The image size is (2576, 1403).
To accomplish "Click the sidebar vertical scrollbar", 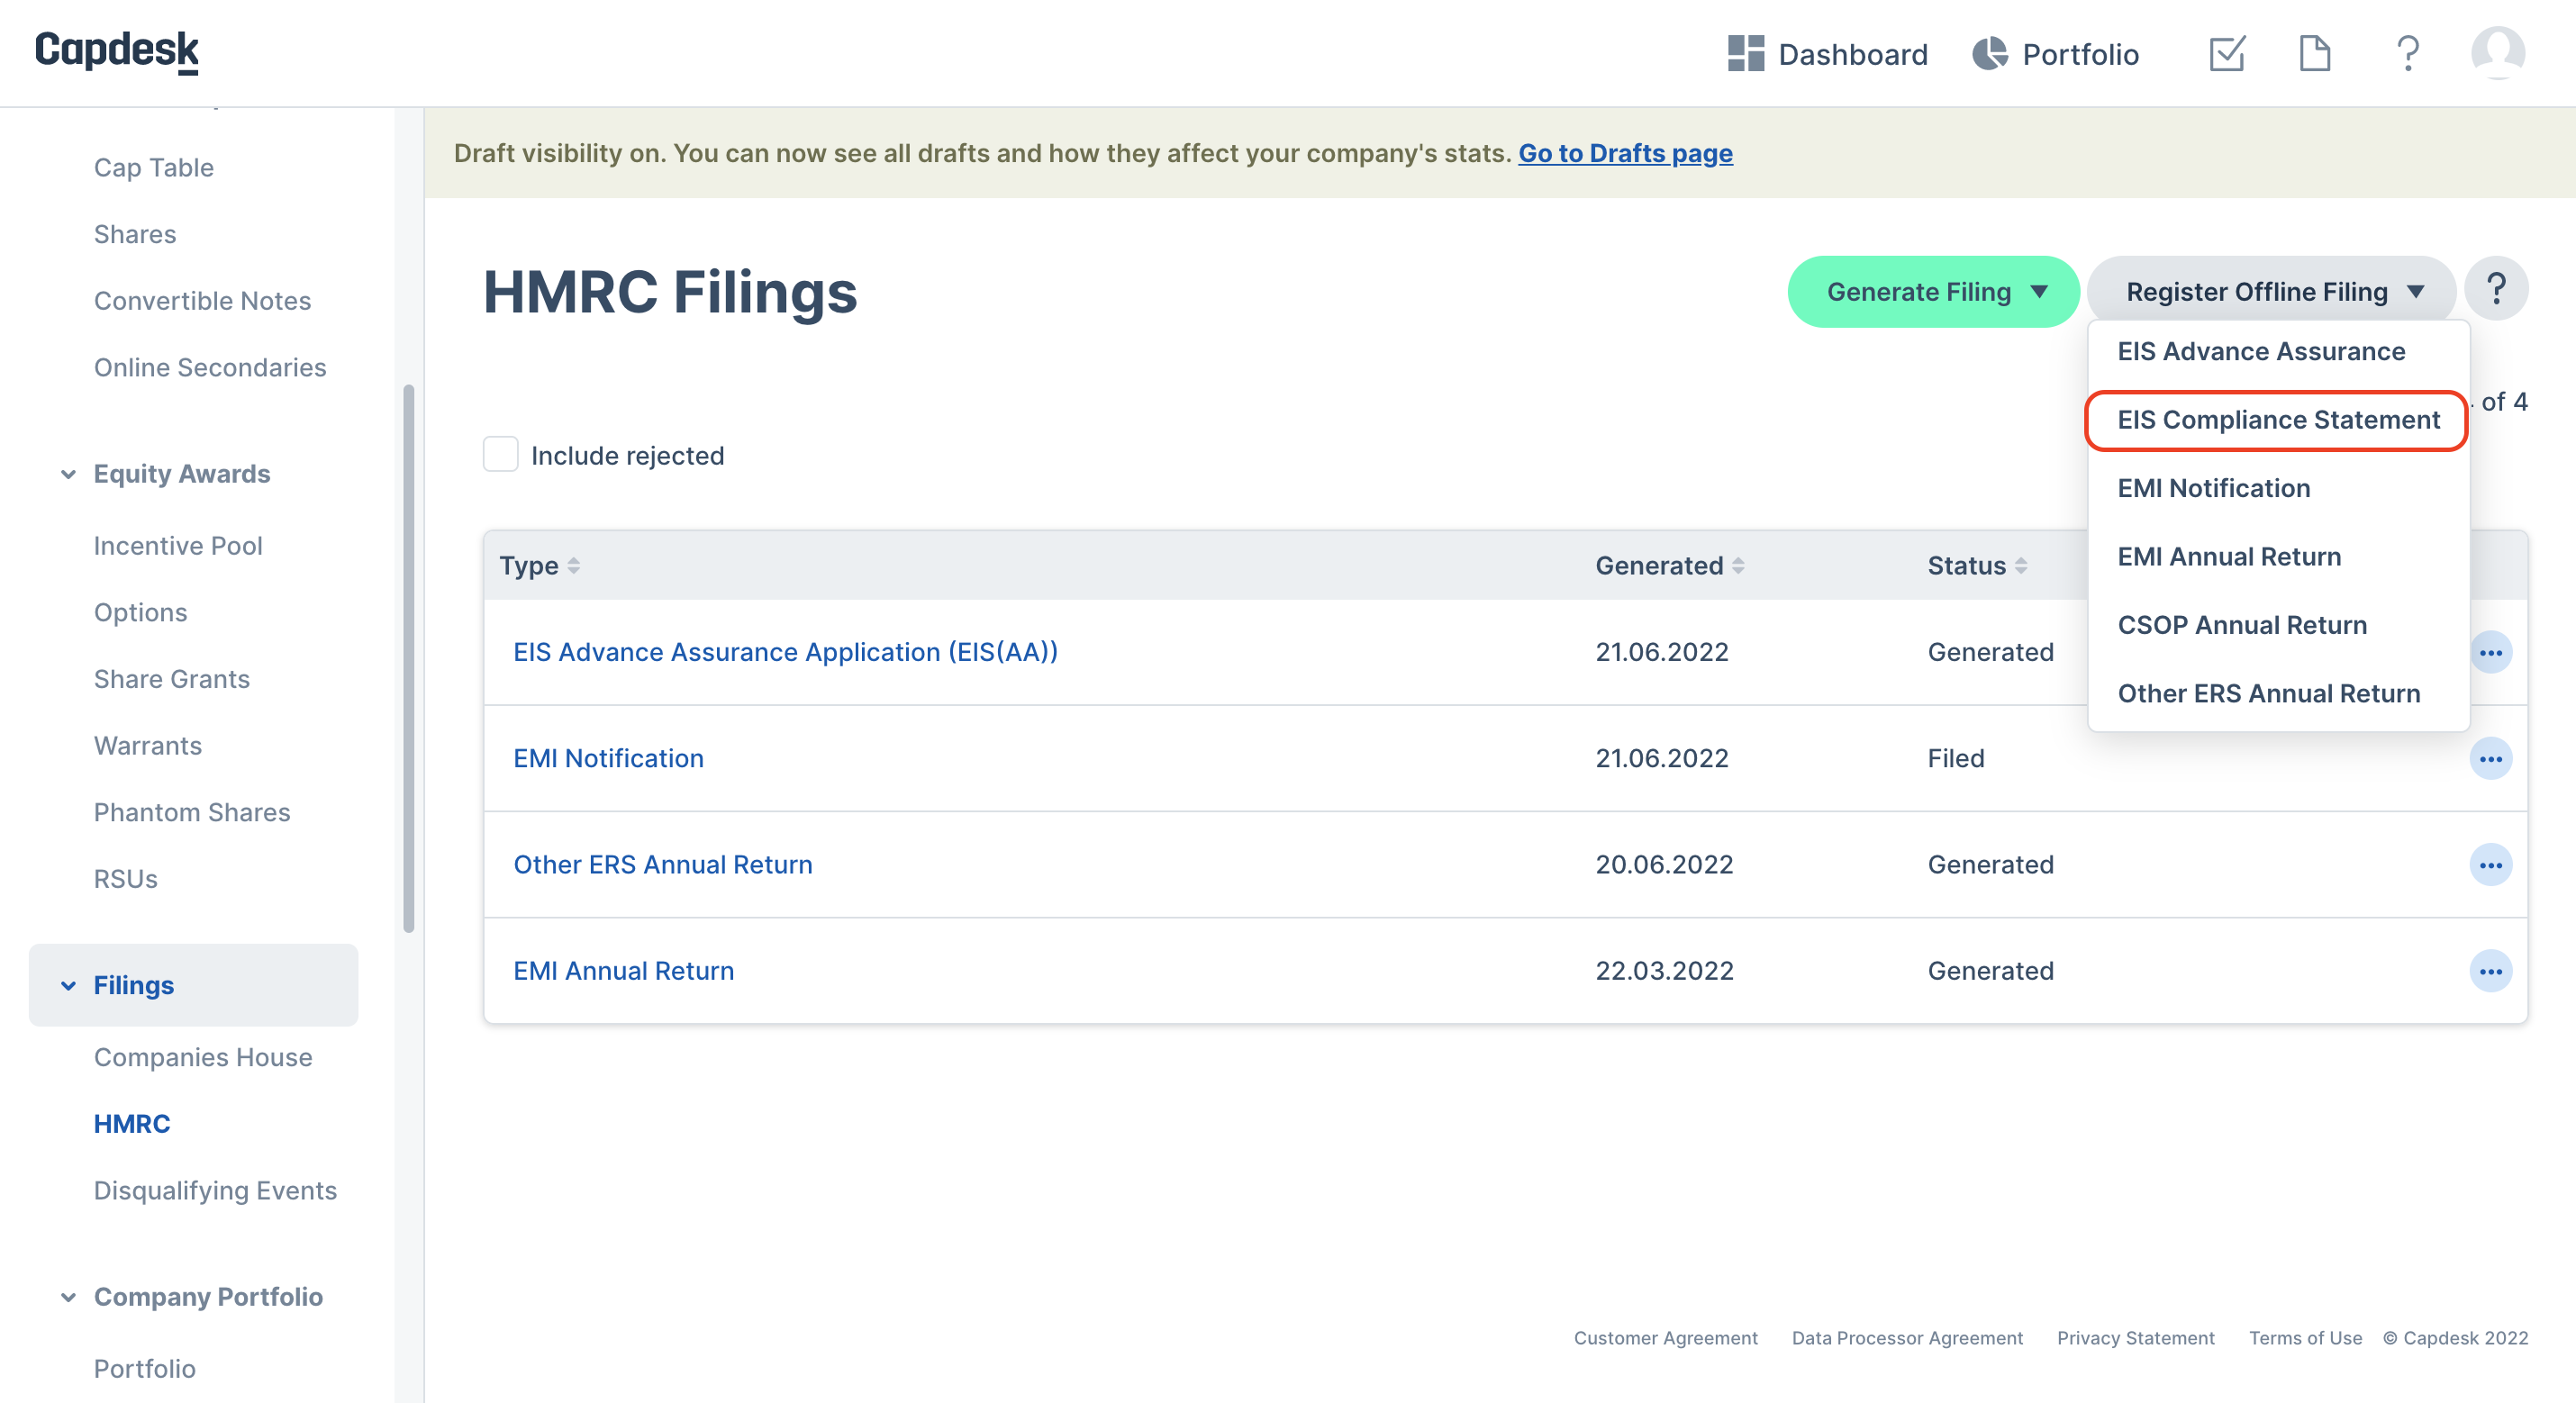I will (408, 658).
